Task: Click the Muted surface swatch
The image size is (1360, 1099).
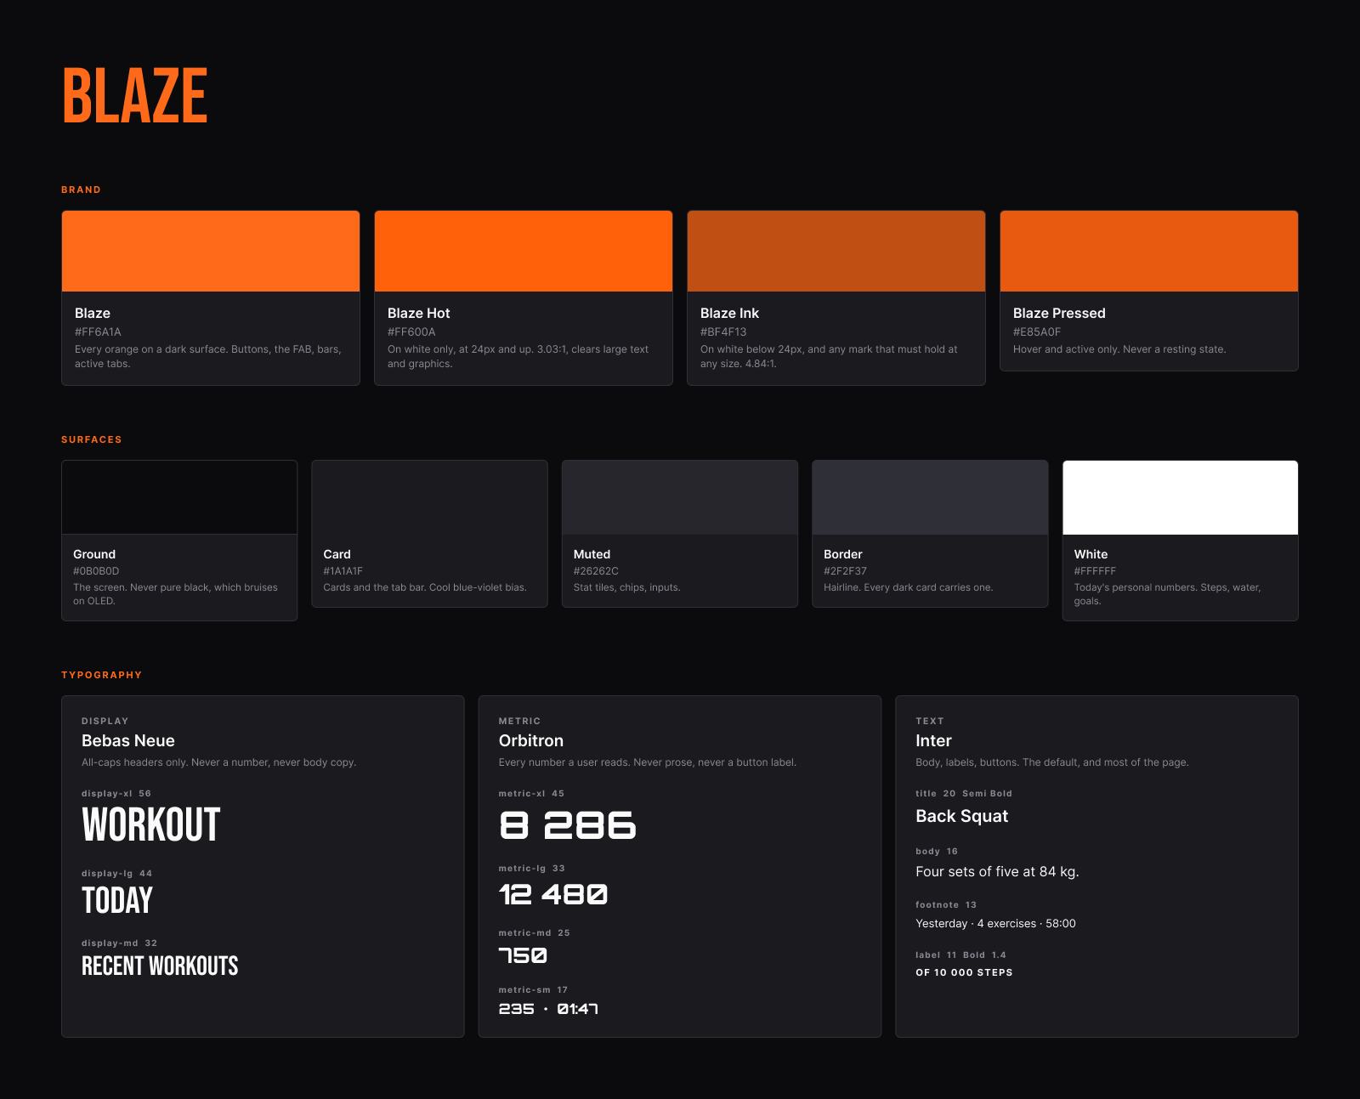Action: coord(680,498)
